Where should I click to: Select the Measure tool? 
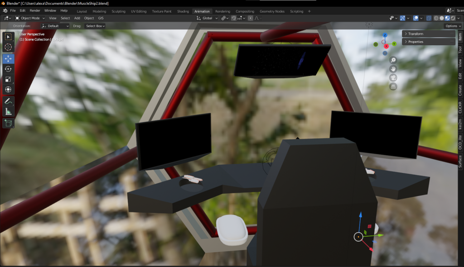[8, 111]
